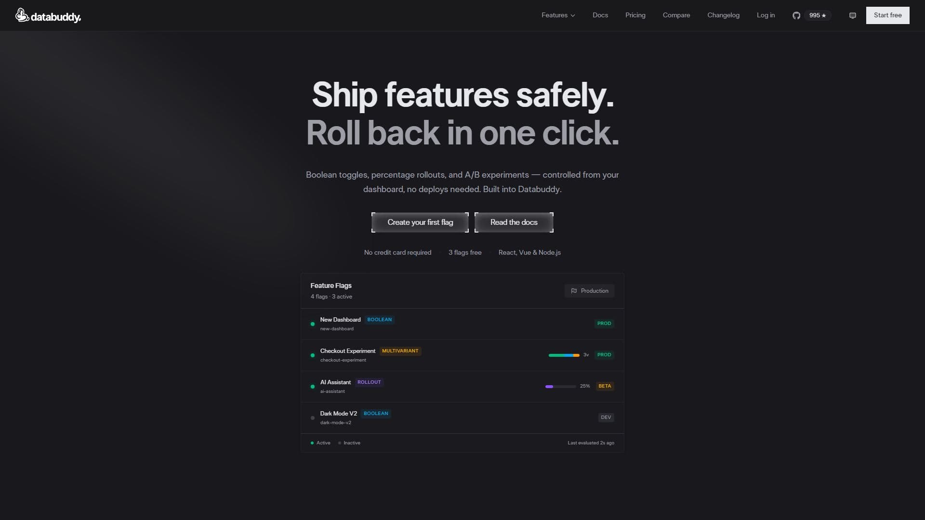Click the 3 flags free text
This screenshot has width=925, height=520.
pyautogui.click(x=465, y=252)
